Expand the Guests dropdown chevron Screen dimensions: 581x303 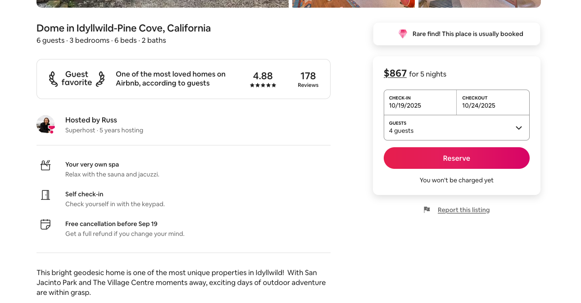[x=519, y=128]
